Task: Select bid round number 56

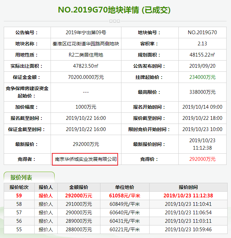Action: coord(19,221)
